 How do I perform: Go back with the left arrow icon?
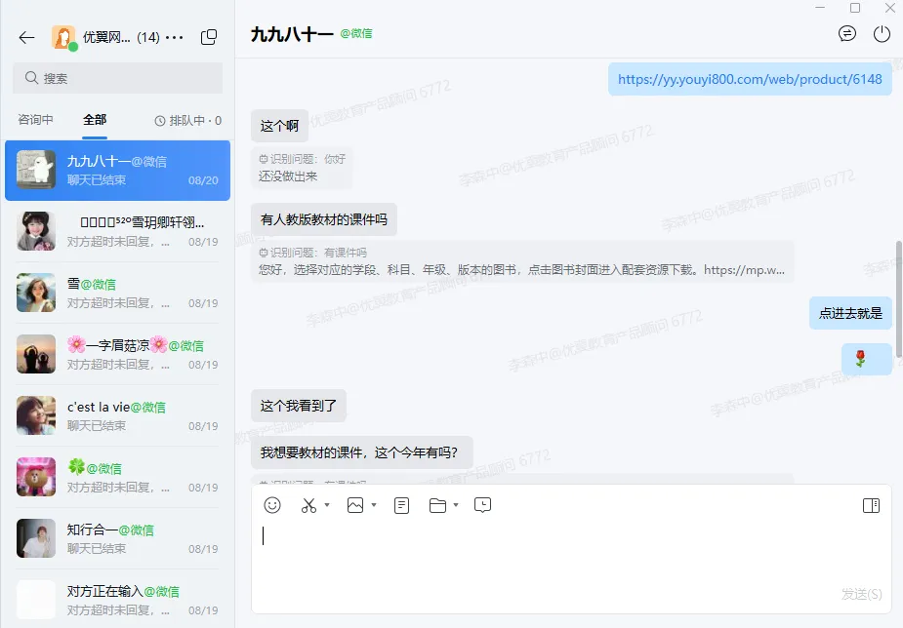26,37
